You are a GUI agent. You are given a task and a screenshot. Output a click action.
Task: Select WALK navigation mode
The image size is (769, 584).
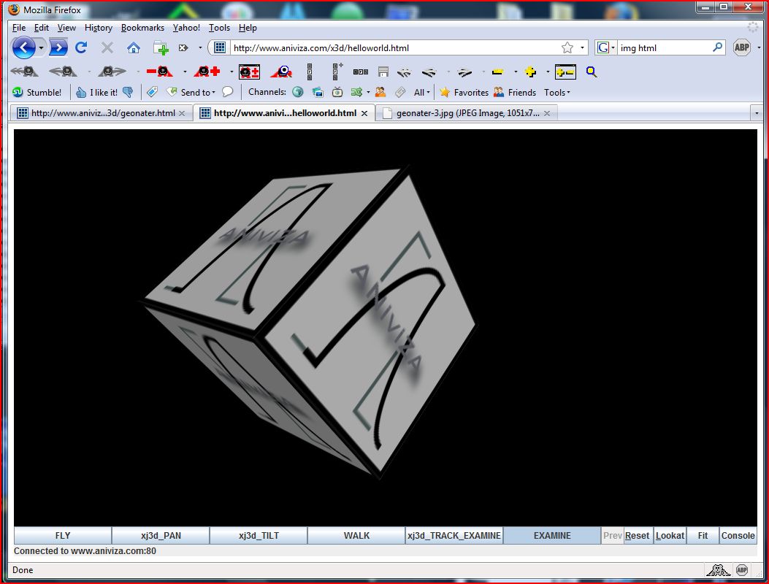tap(356, 536)
